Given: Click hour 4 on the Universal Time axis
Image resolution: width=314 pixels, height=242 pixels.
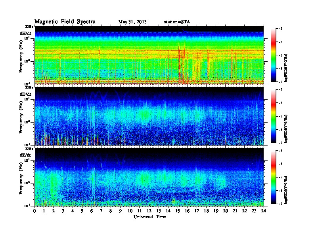Looking at the screenshot, I should 73,211.
